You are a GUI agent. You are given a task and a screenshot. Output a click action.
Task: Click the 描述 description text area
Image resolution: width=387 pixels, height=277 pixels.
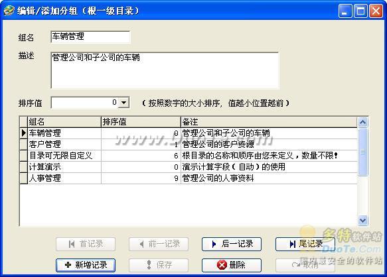coord(165,70)
